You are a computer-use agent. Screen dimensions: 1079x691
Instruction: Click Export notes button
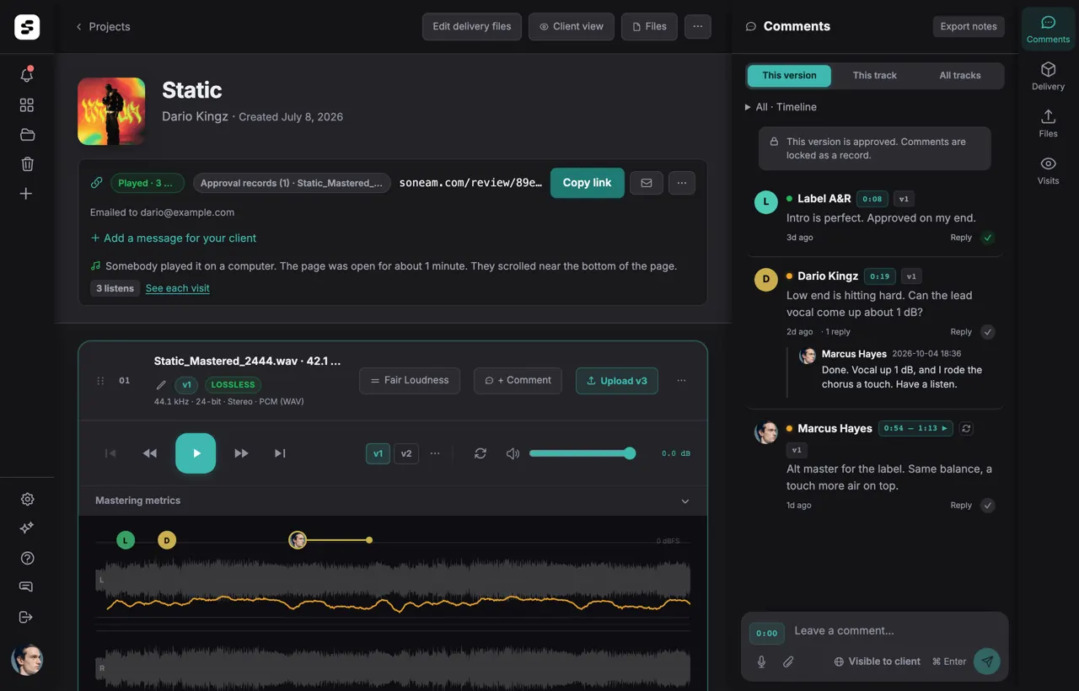(x=969, y=26)
